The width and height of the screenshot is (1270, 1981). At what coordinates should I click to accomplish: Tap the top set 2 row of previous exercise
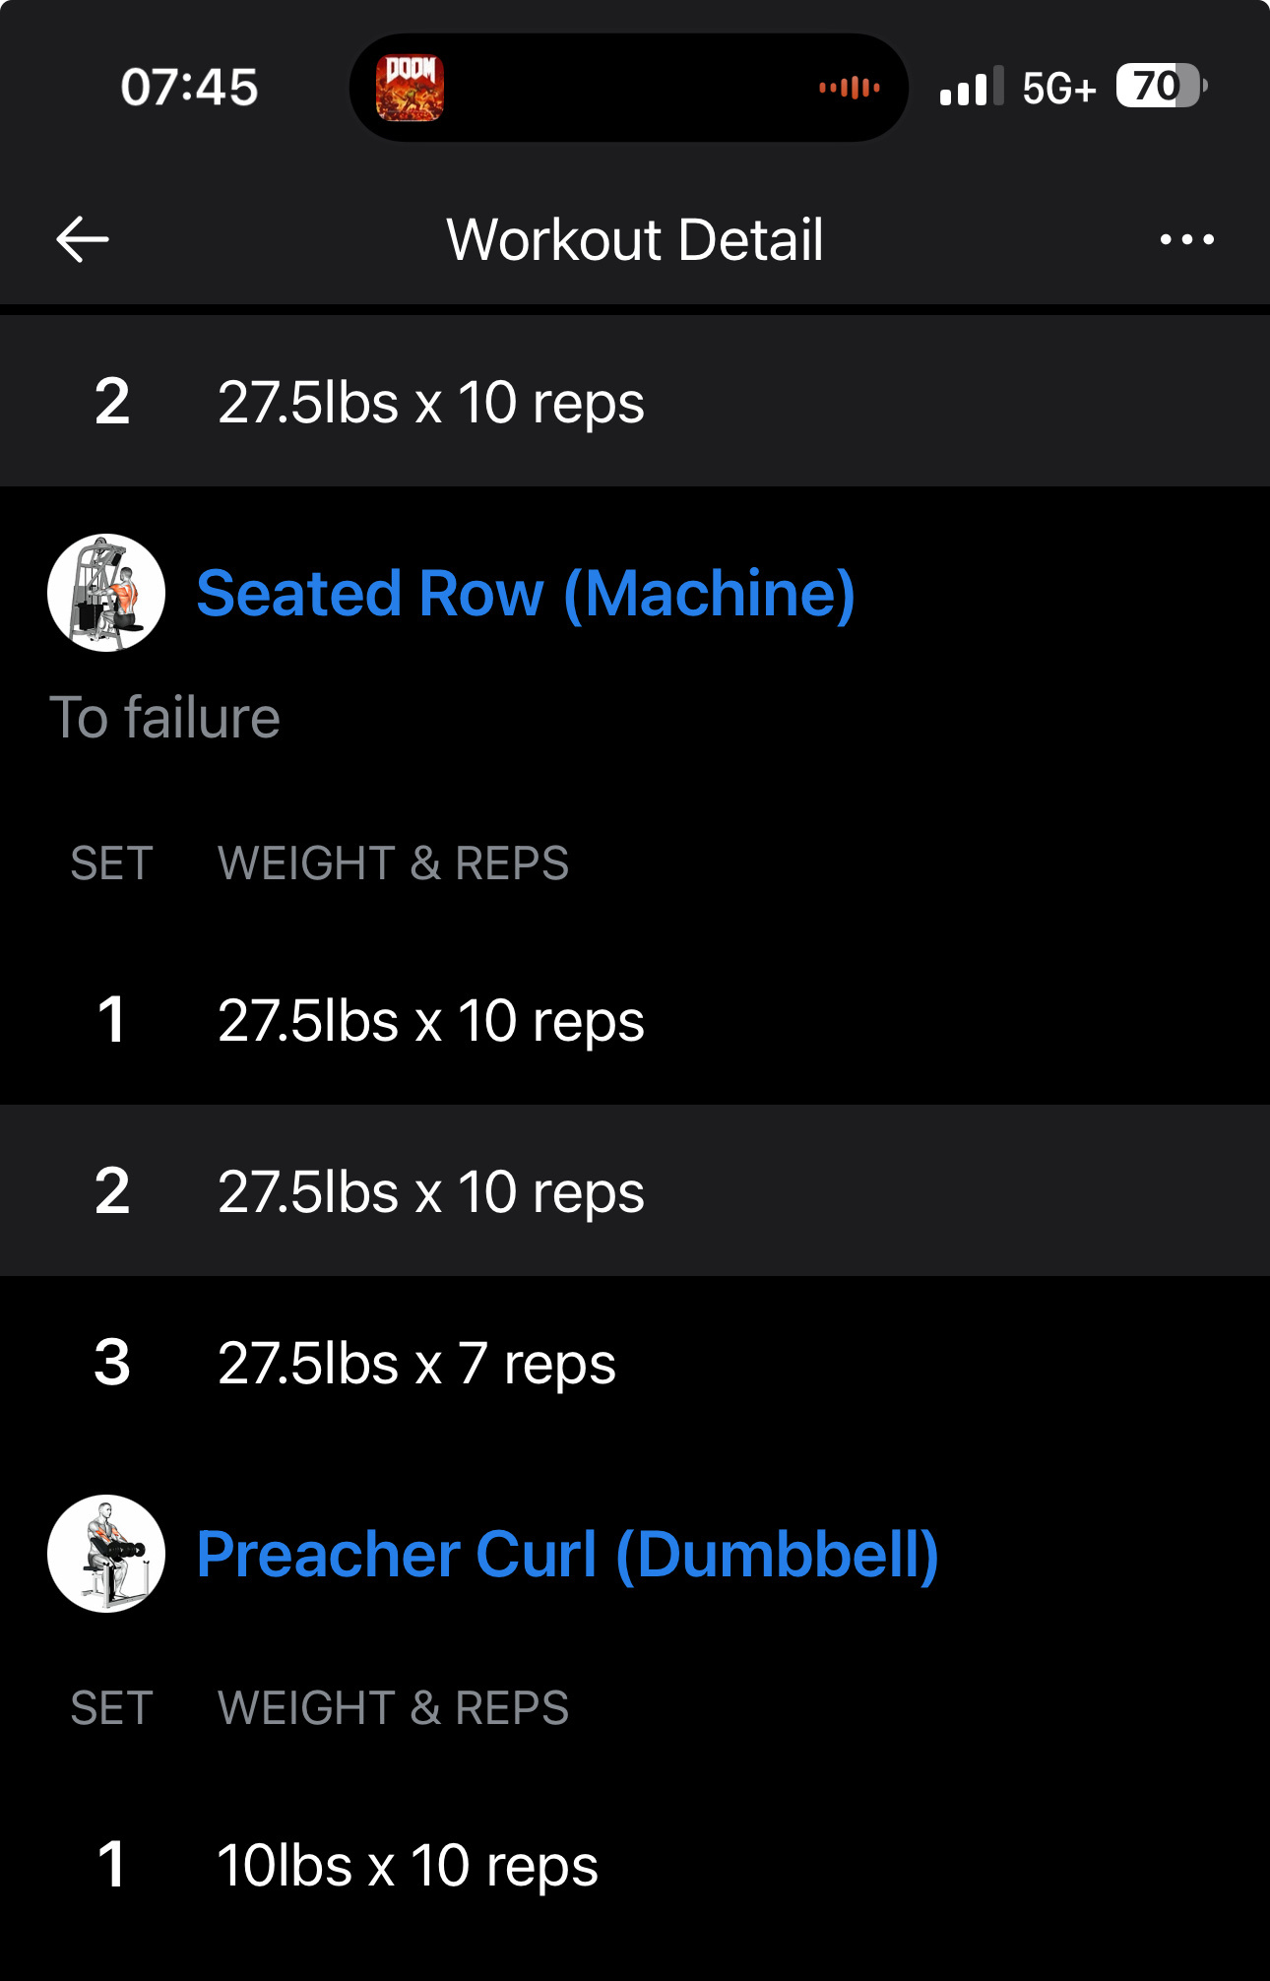(635, 402)
